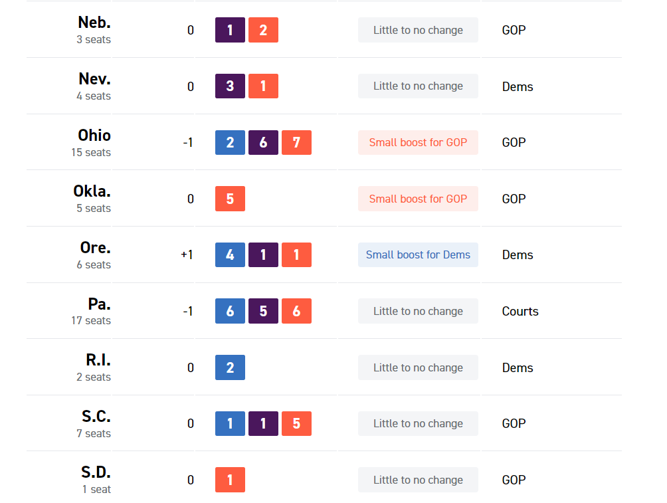Click Nevada's purple box showing 3
This screenshot has width=667, height=503.
coord(230,86)
